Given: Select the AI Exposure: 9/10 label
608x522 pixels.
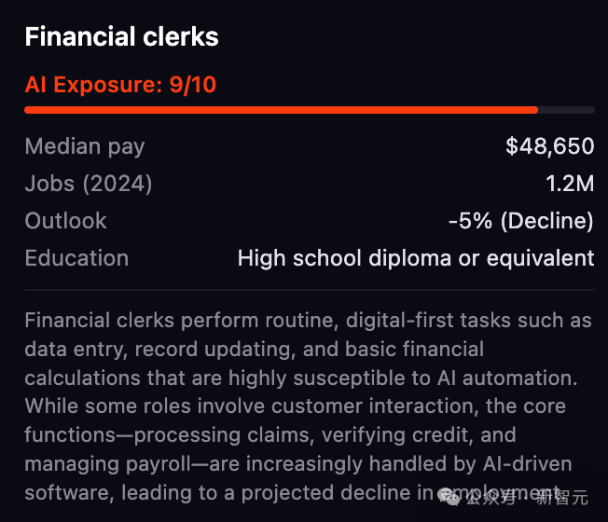Looking at the screenshot, I should click(x=120, y=85).
